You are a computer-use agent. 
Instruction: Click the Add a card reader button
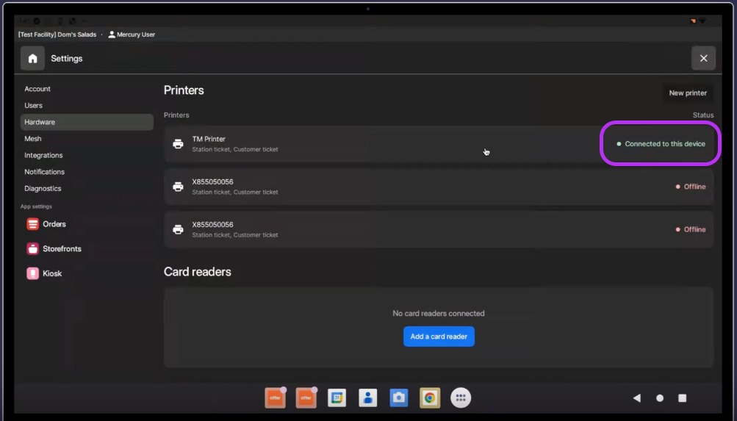tap(439, 337)
